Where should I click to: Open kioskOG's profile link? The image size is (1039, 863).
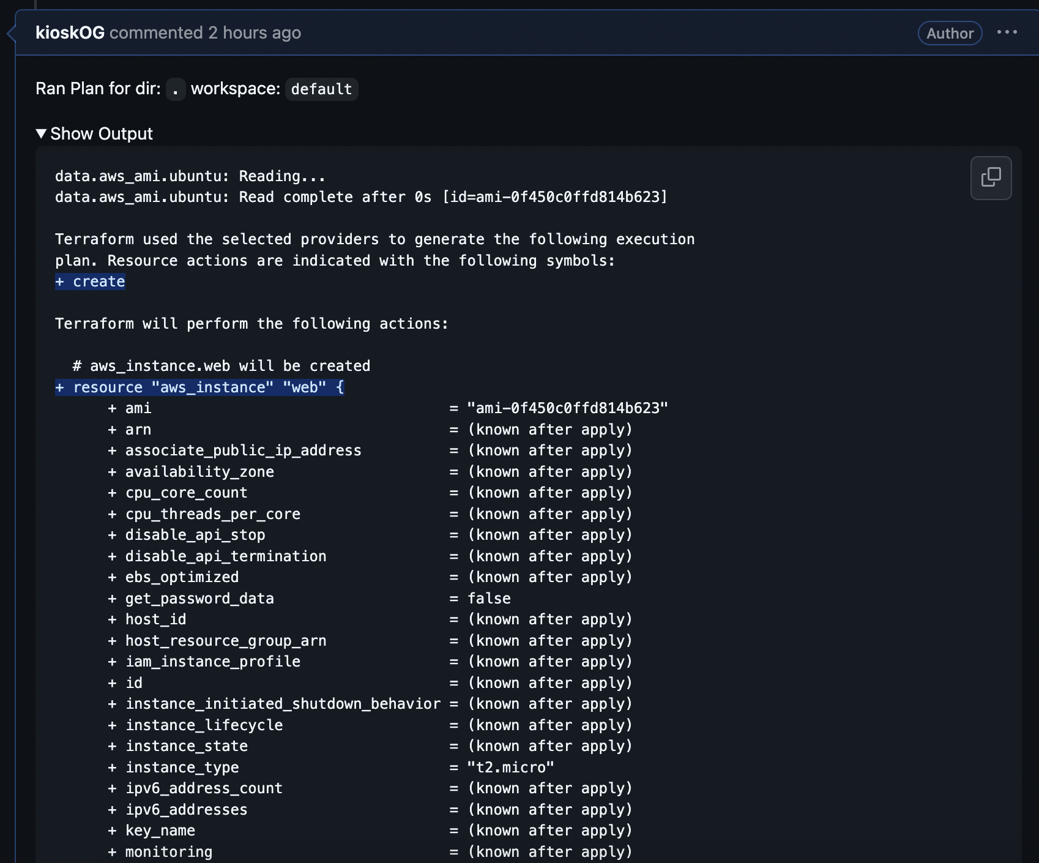pyautogui.click(x=70, y=32)
